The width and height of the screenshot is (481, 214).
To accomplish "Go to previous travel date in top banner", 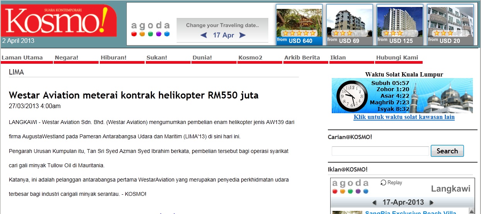I will point(204,35).
